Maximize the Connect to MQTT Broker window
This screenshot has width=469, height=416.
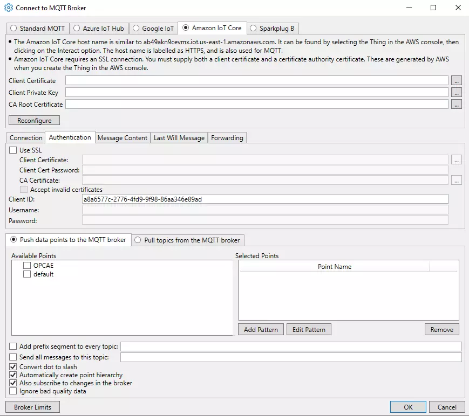coord(433,8)
